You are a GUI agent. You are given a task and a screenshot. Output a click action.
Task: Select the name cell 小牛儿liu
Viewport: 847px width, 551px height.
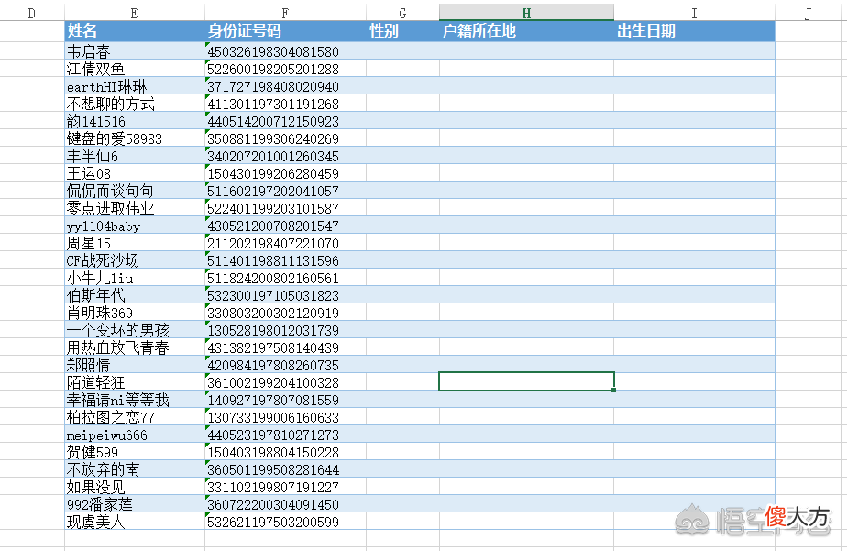(x=135, y=278)
